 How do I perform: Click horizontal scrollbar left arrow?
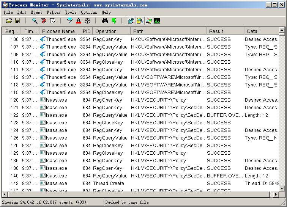5,194
